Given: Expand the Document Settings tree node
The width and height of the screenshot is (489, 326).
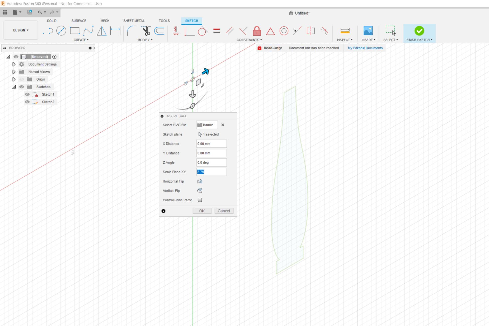Looking at the screenshot, I should 14,64.
